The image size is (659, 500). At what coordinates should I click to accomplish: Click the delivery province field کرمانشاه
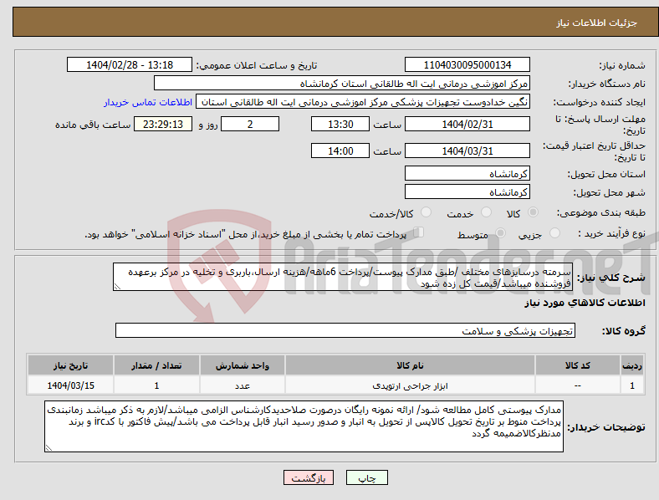pos(467,174)
